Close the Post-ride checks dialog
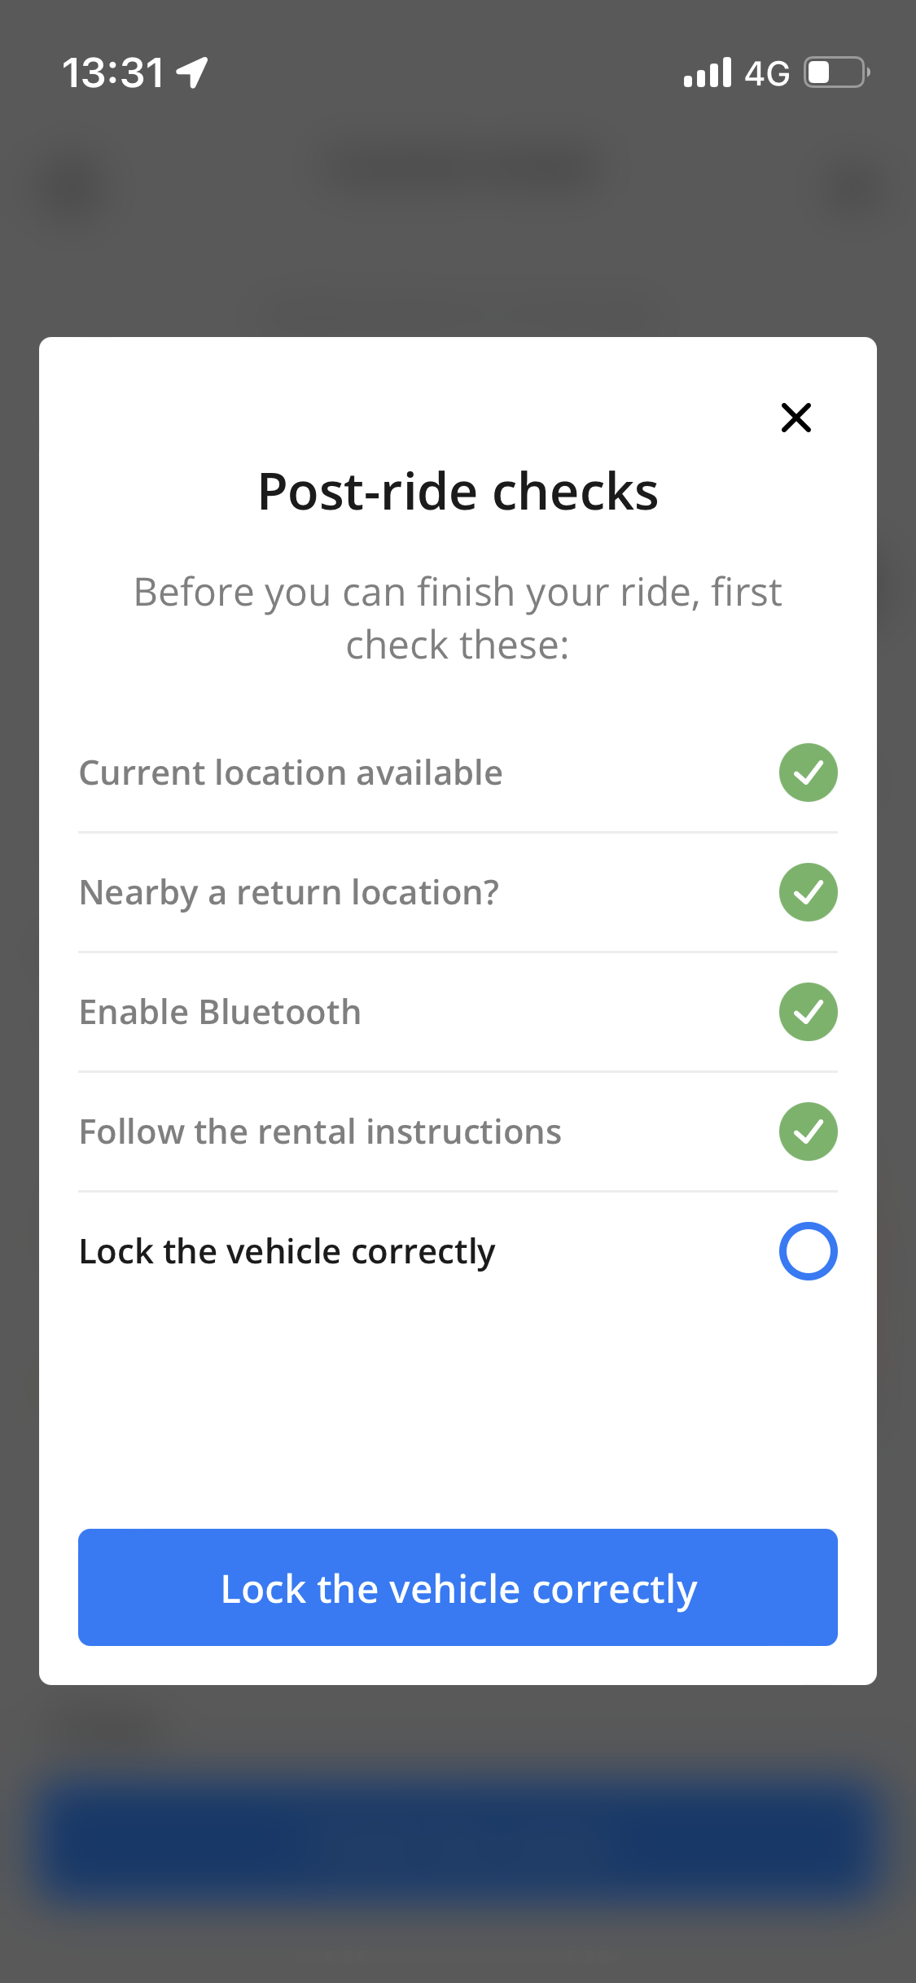The width and height of the screenshot is (916, 1983). [x=795, y=418]
